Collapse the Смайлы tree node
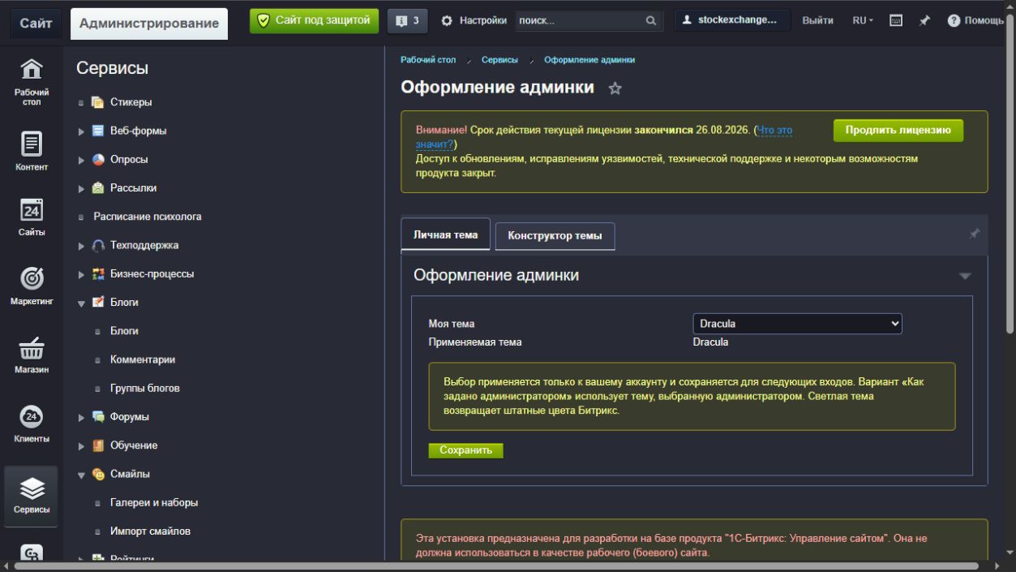This screenshot has width=1016, height=572. tap(81, 475)
